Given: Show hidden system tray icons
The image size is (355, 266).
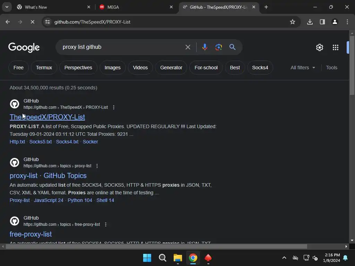Looking at the screenshot, I should pyautogui.click(x=284, y=258).
